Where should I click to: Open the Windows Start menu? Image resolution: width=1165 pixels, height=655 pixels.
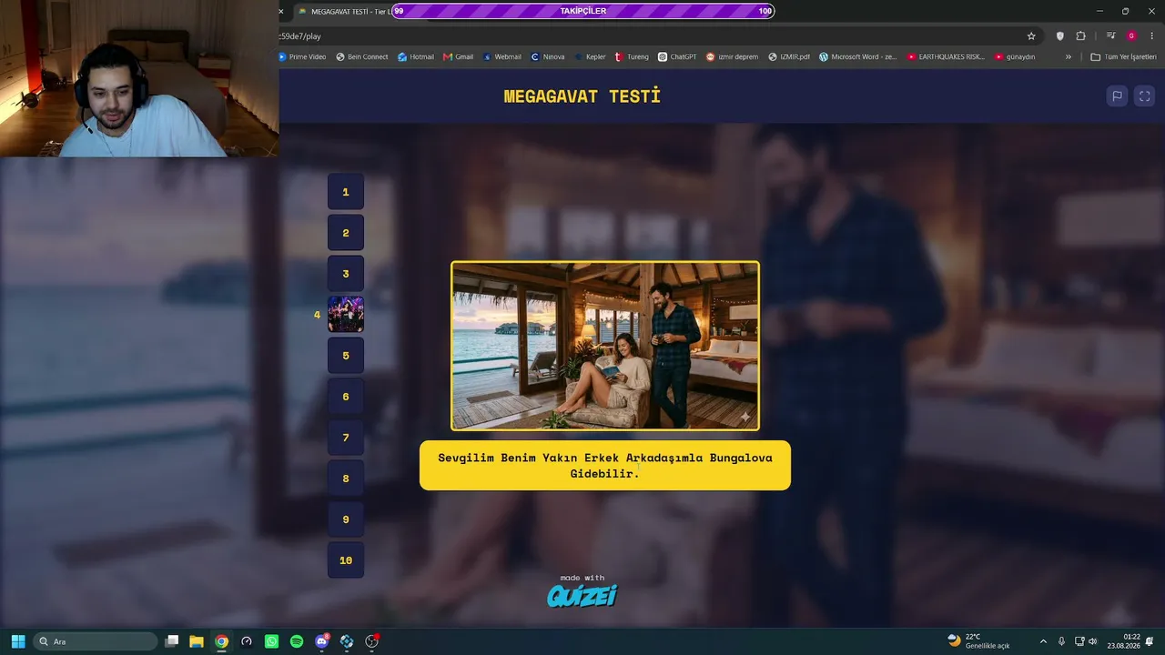point(17,641)
